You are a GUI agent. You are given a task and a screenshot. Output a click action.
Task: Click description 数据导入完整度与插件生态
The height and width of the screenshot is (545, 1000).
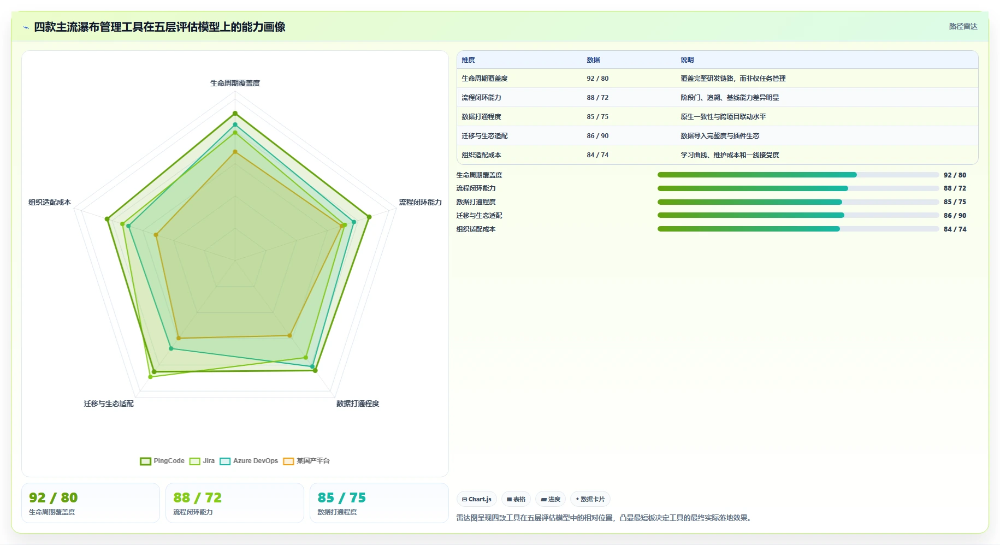point(720,136)
